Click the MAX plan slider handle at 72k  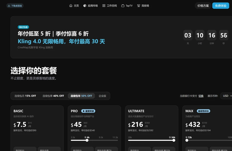187,140
